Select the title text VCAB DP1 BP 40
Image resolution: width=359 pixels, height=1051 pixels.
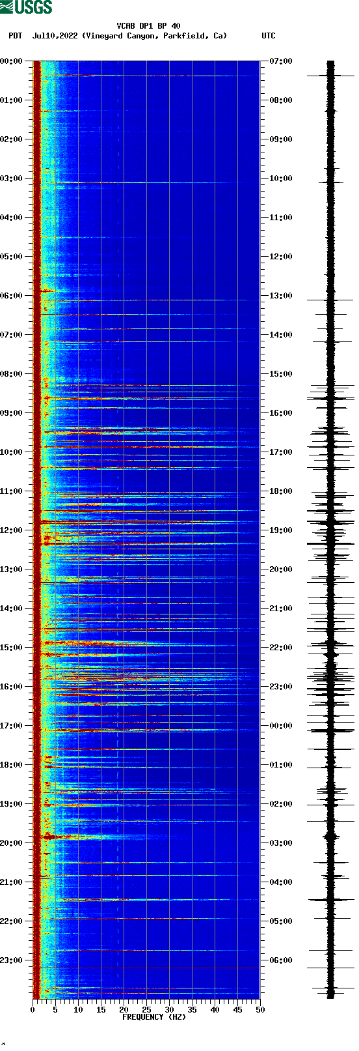(x=148, y=26)
